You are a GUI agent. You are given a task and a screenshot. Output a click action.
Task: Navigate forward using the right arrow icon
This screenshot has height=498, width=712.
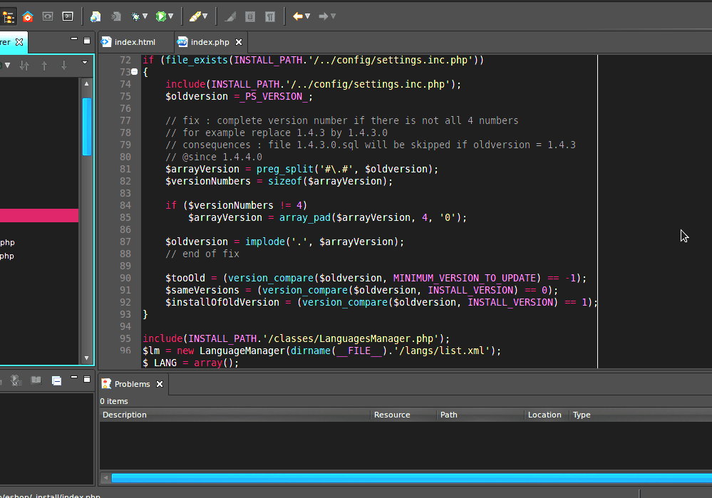pyautogui.click(x=324, y=16)
